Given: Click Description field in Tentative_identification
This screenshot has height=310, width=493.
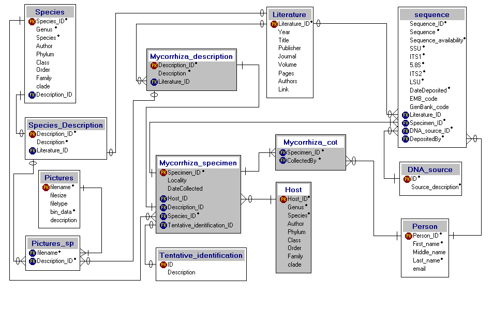Looking at the screenshot, I should pyautogui.click(x=182, y=273).
